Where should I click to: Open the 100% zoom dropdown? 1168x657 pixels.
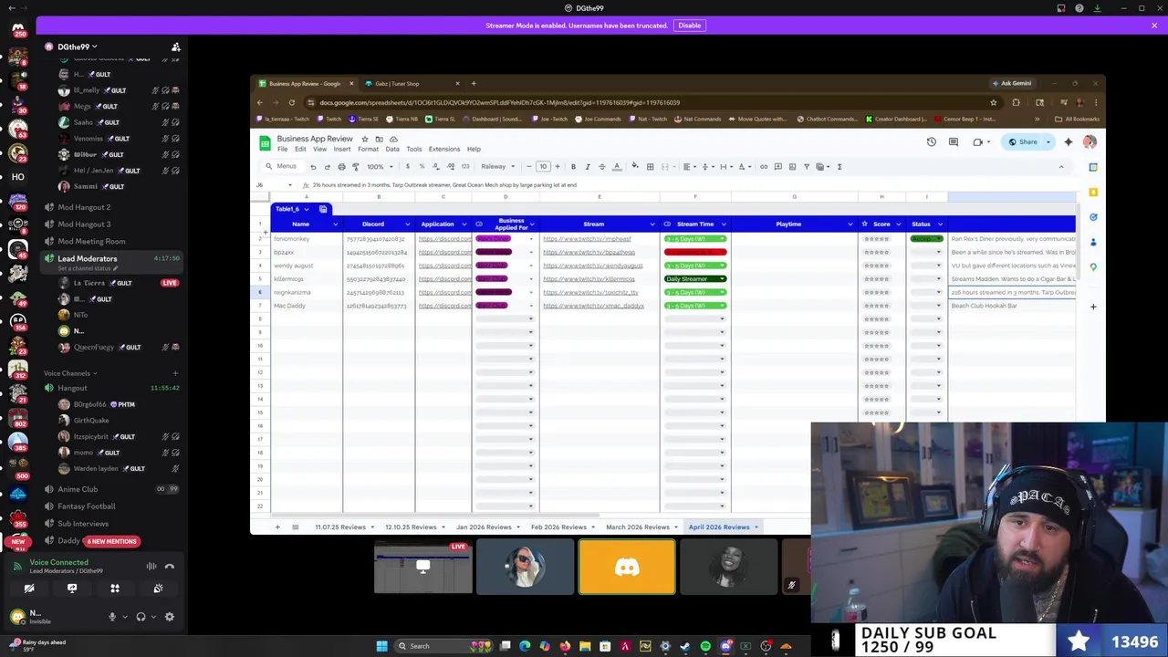coord(379,167)
